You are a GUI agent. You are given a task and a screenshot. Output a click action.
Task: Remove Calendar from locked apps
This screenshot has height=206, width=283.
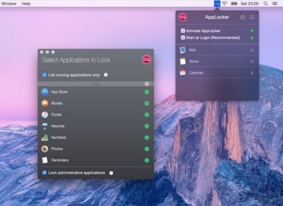[252, 73]
